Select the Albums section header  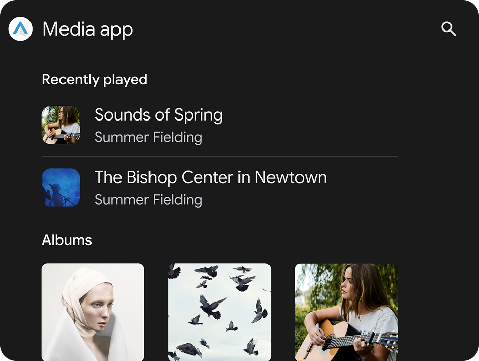(67, 240)
